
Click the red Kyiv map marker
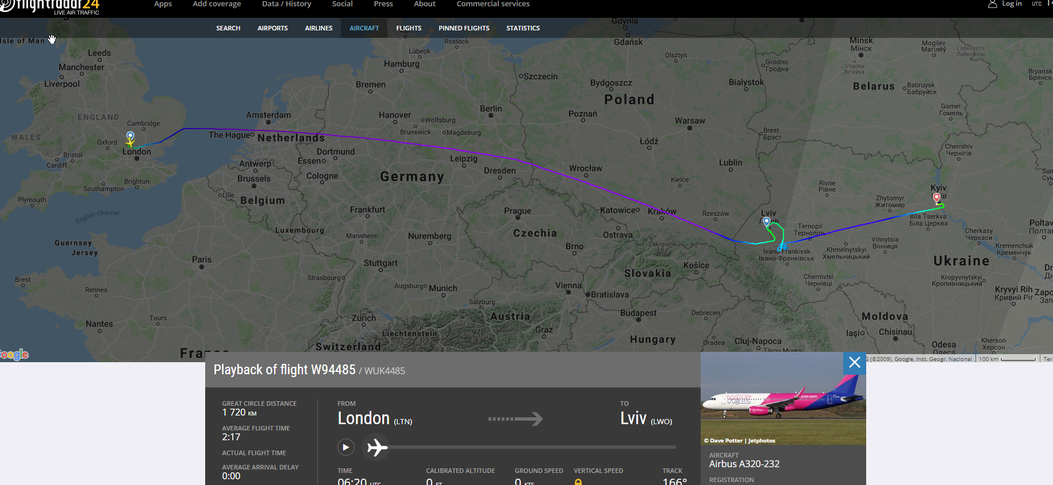point(937,198)
